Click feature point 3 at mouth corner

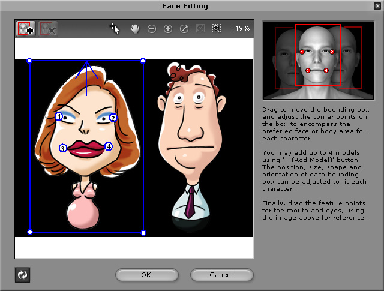pyautogui.click(x=63, y=148)
